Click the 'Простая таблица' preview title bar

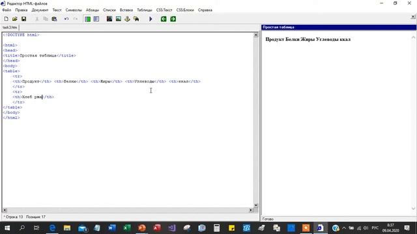[339, 27]
